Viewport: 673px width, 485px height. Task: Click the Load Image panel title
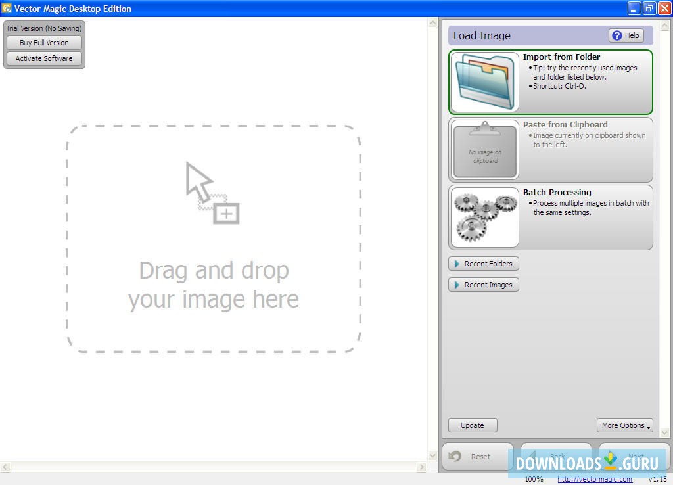482,35
